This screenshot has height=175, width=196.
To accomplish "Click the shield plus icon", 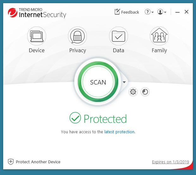I will [11, 162].
